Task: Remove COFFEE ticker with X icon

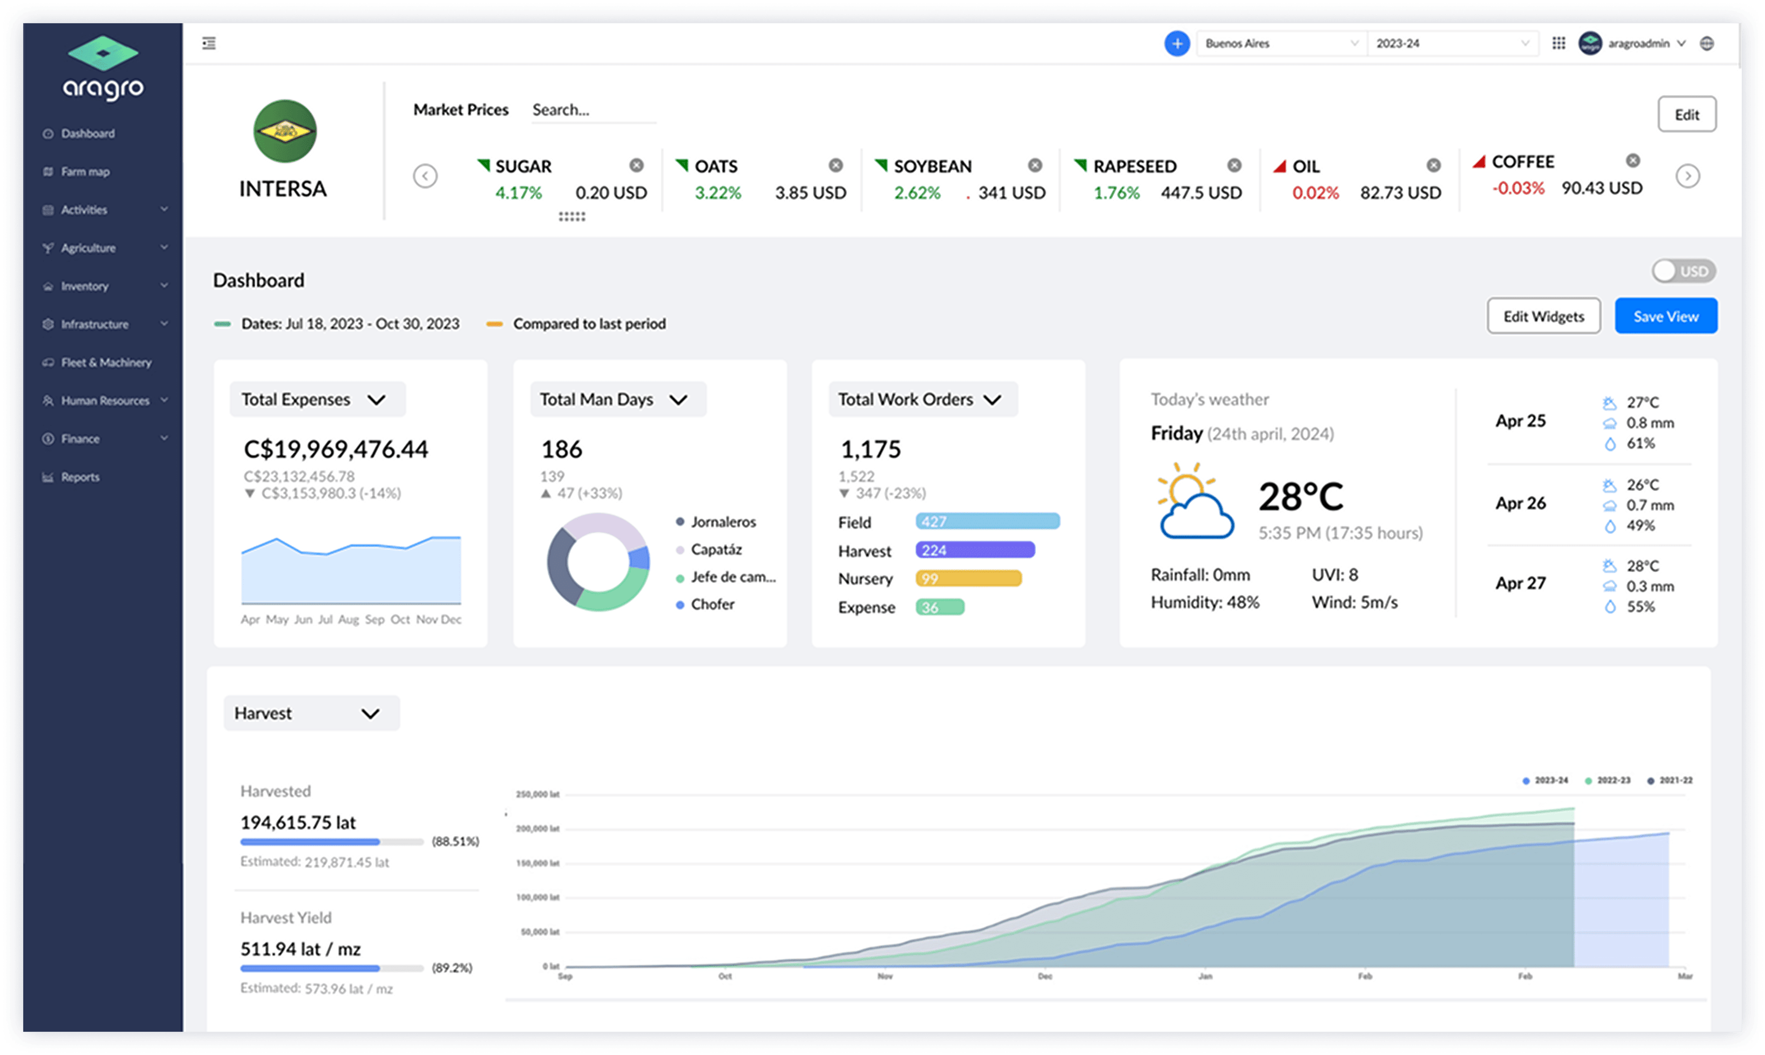Action: click(x=1633, y=161)
